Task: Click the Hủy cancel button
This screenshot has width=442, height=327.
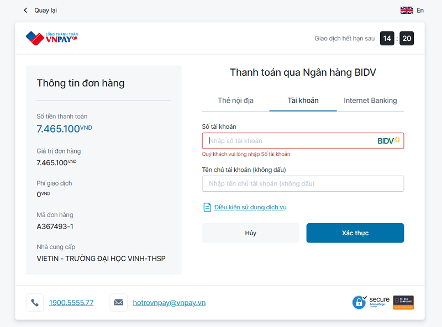Action: (251, 233)
